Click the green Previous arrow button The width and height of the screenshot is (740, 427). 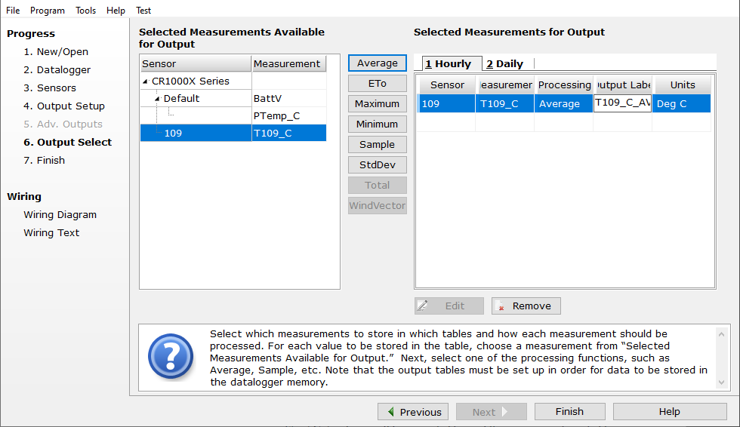(x=413, y=412)
